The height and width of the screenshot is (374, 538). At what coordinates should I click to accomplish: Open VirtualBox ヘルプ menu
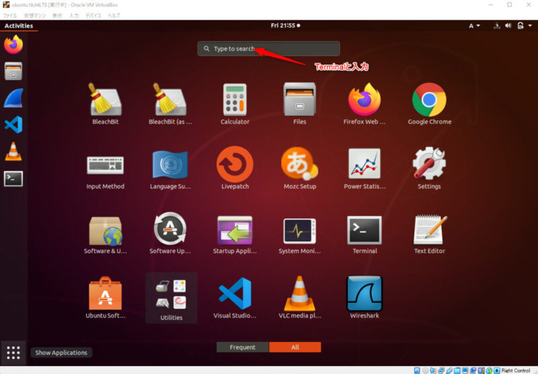(x=114, y=15)
